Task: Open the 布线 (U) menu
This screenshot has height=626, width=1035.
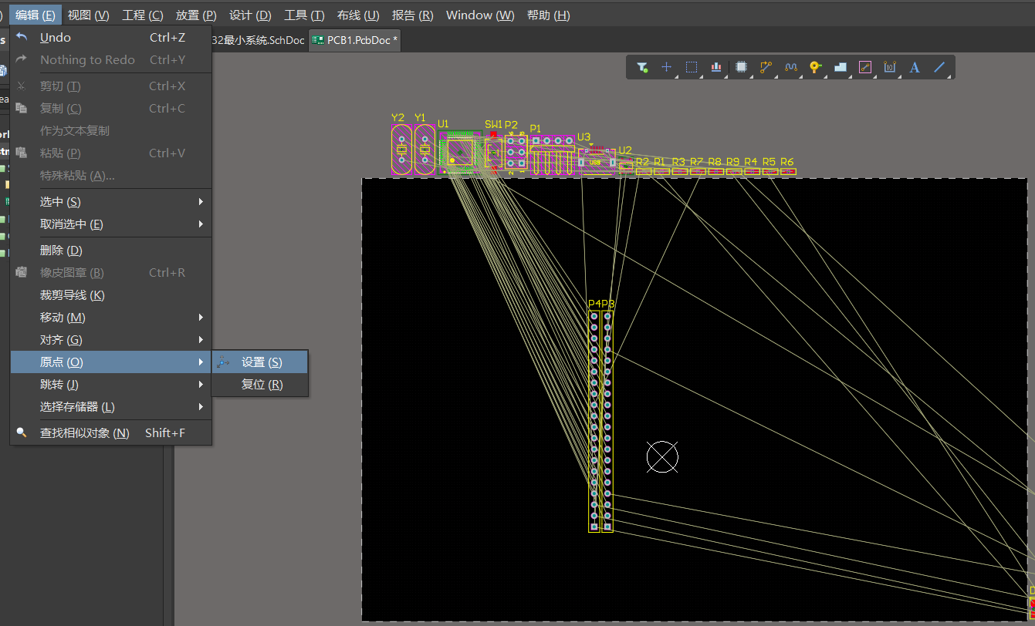Action: [x=358, y=15]
